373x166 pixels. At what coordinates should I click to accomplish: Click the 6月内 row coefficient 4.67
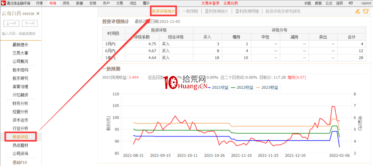pyautogui.click(x=152, y=51)
